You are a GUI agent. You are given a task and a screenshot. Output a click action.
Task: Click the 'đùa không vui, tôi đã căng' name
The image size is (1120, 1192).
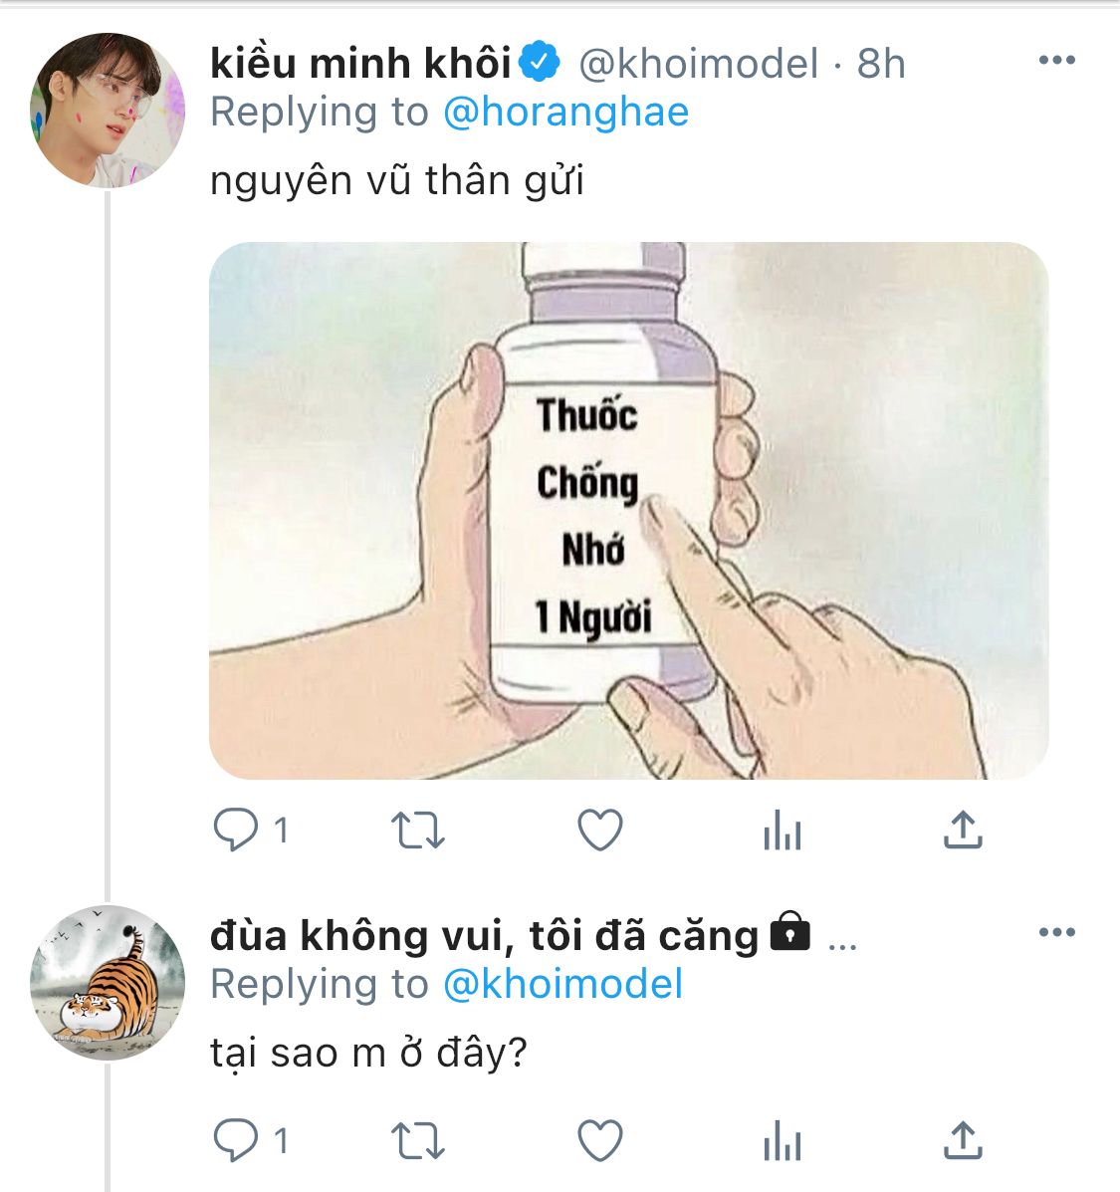[x=485, y=935]
